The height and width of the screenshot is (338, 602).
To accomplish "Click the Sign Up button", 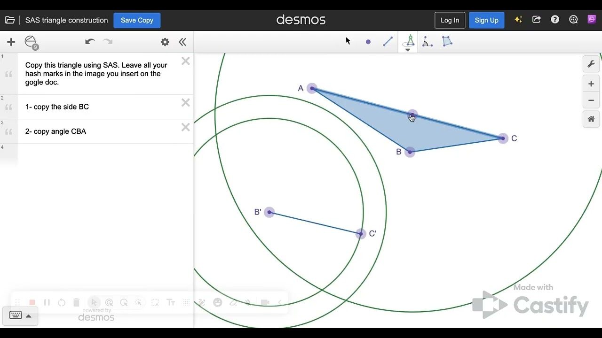I will coord(486,20).
